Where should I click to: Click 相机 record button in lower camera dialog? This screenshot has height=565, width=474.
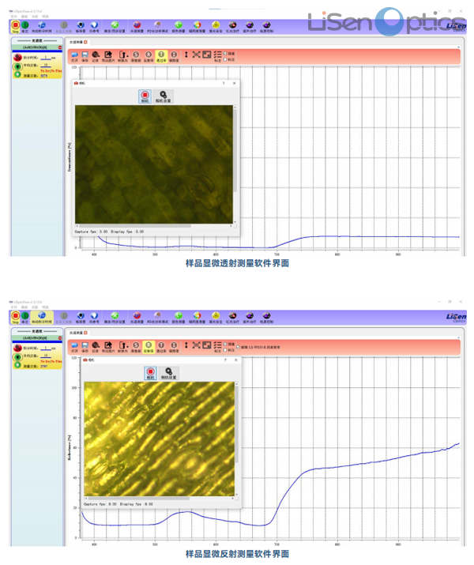(150, 373)
